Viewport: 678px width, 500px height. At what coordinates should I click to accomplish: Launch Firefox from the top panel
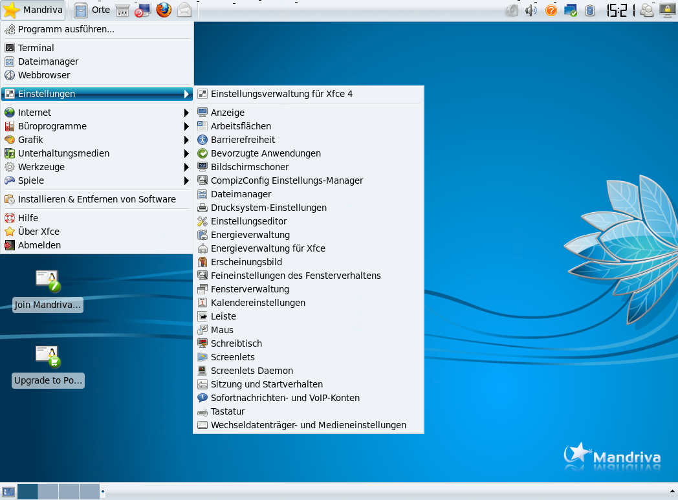click(x=164, y=10)
